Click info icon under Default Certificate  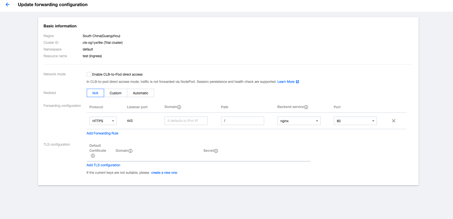93,156
